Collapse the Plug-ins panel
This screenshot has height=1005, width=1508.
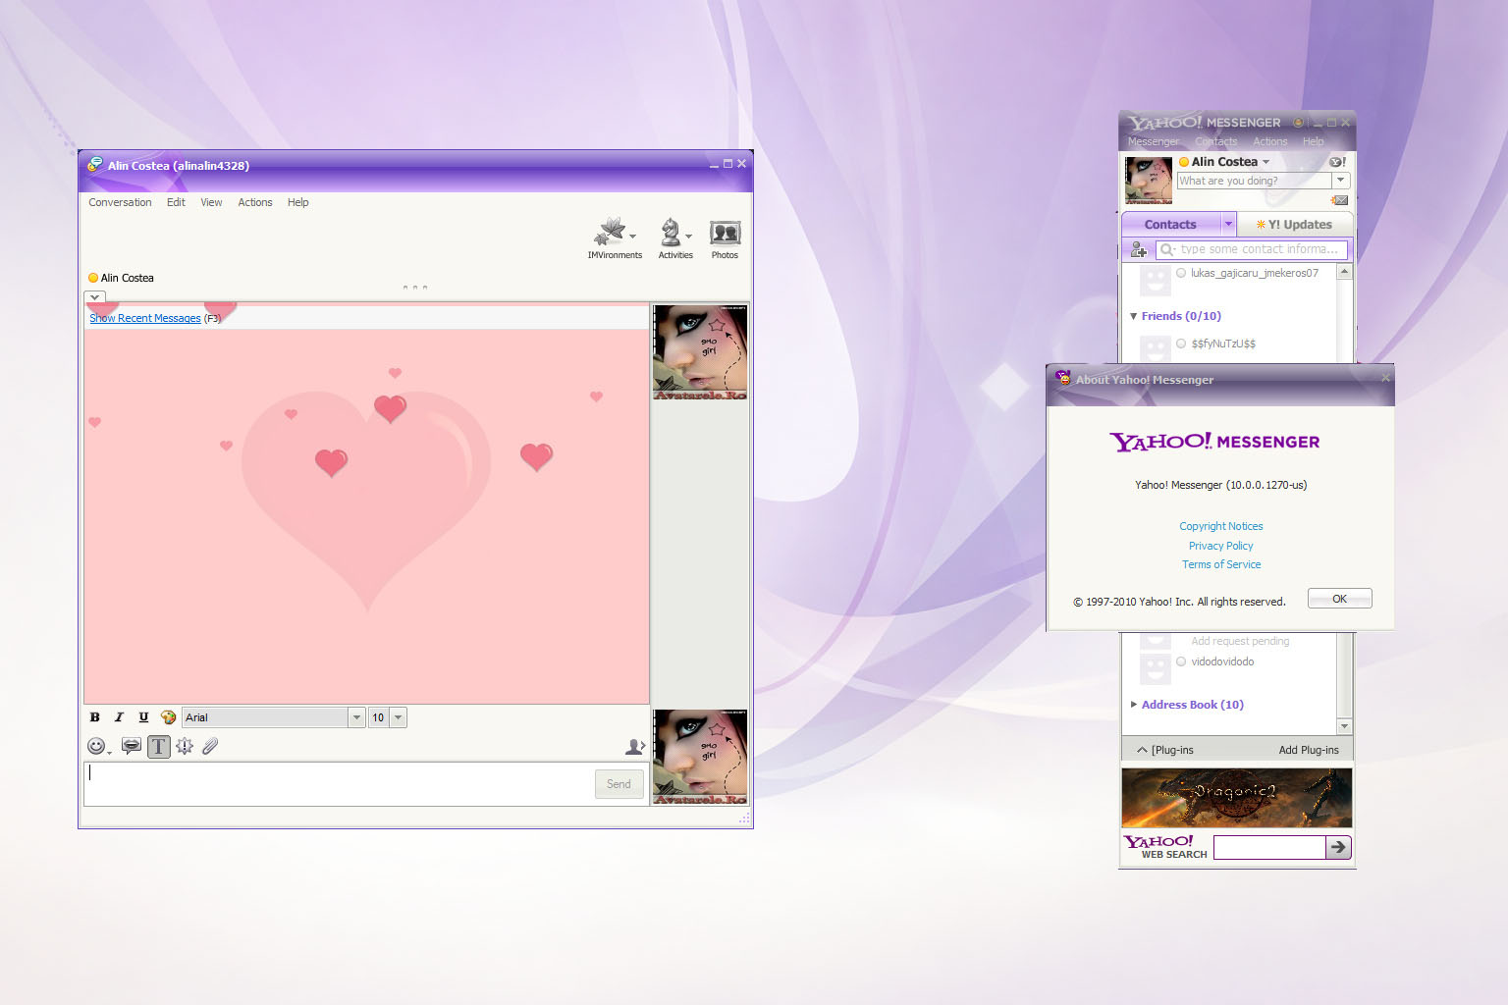tap(1142, 750)
